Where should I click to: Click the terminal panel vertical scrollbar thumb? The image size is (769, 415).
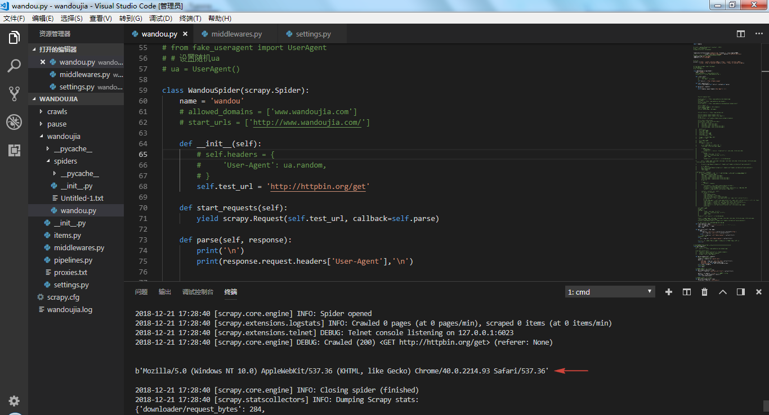tap(766, 407)
